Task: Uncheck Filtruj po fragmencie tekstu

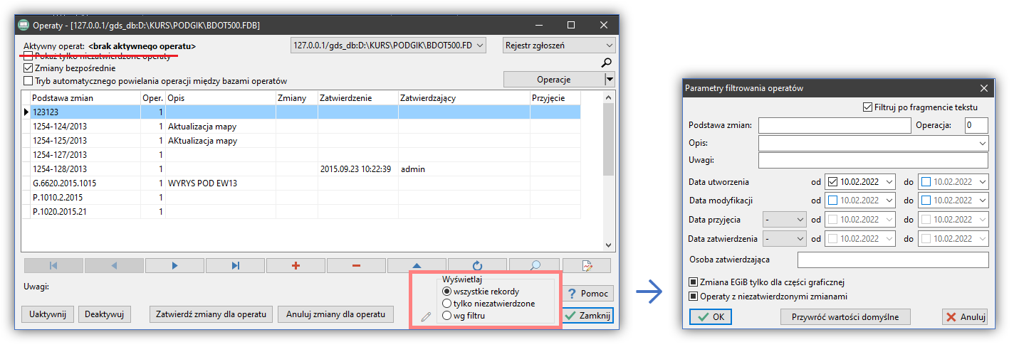Action: (867, 107)
